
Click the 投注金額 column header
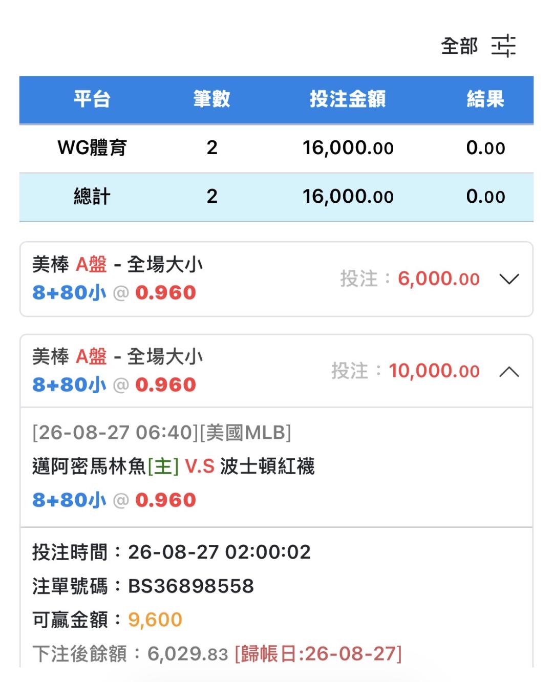pos(348,99)
